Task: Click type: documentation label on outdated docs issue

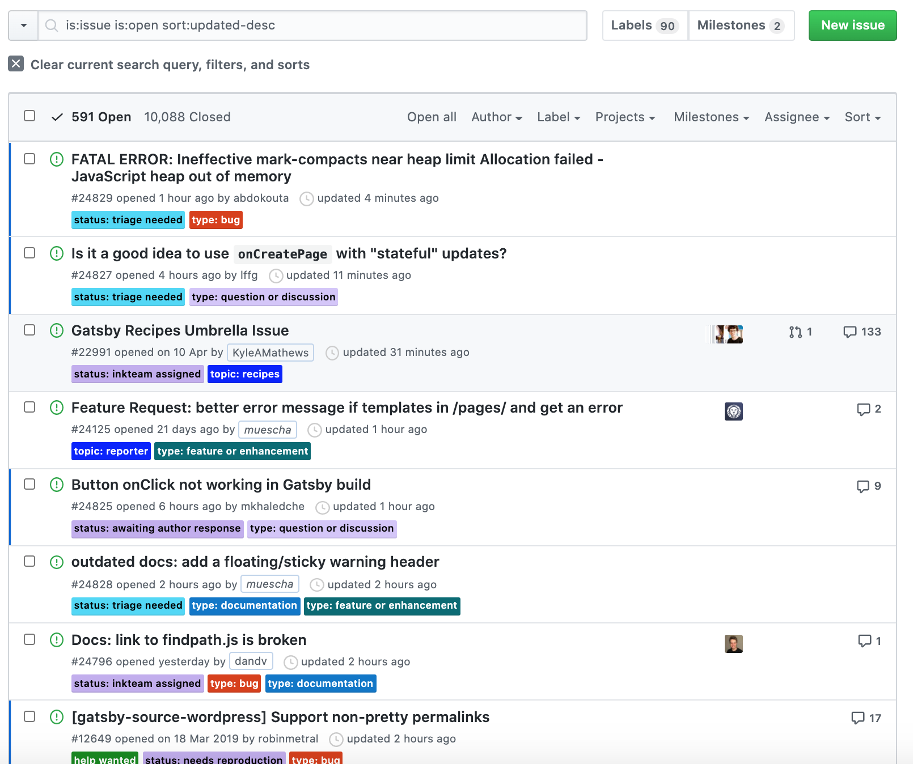Action: [244, 605]
